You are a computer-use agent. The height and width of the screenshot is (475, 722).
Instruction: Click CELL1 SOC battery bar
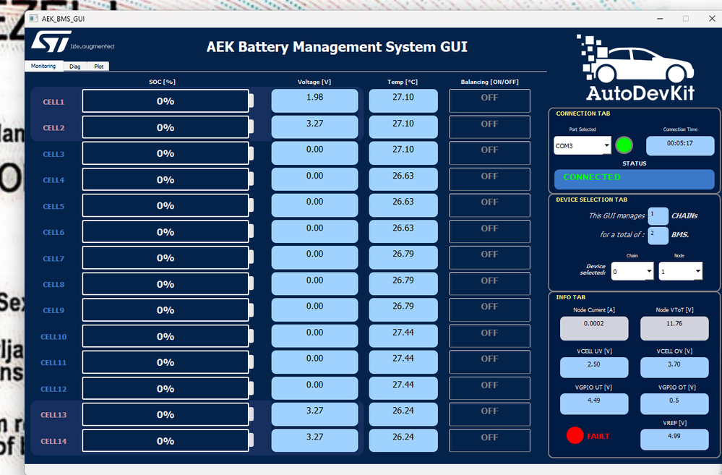click(x=168, y=101)
